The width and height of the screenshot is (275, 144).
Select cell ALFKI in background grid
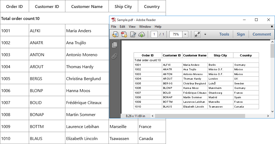pyautogui.click(x=47, y=31)
